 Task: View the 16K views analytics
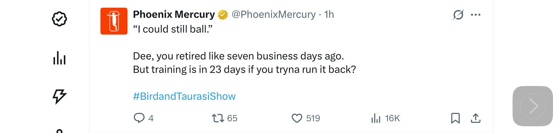point(385,118)
